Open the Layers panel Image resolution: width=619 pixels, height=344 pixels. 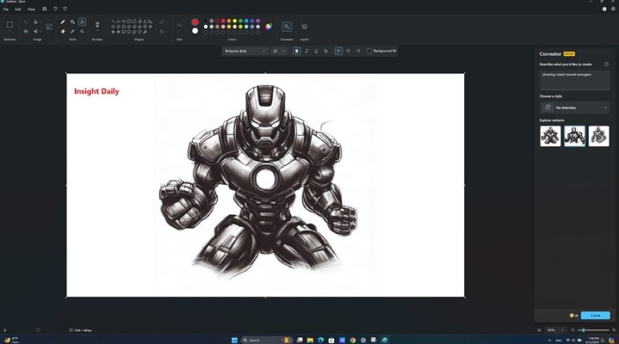(304, 26)
